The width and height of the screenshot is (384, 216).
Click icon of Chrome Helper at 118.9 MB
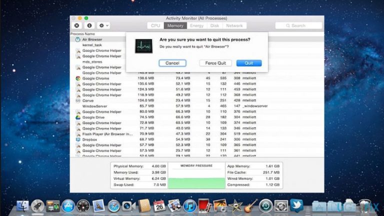(x=77, y=95)
